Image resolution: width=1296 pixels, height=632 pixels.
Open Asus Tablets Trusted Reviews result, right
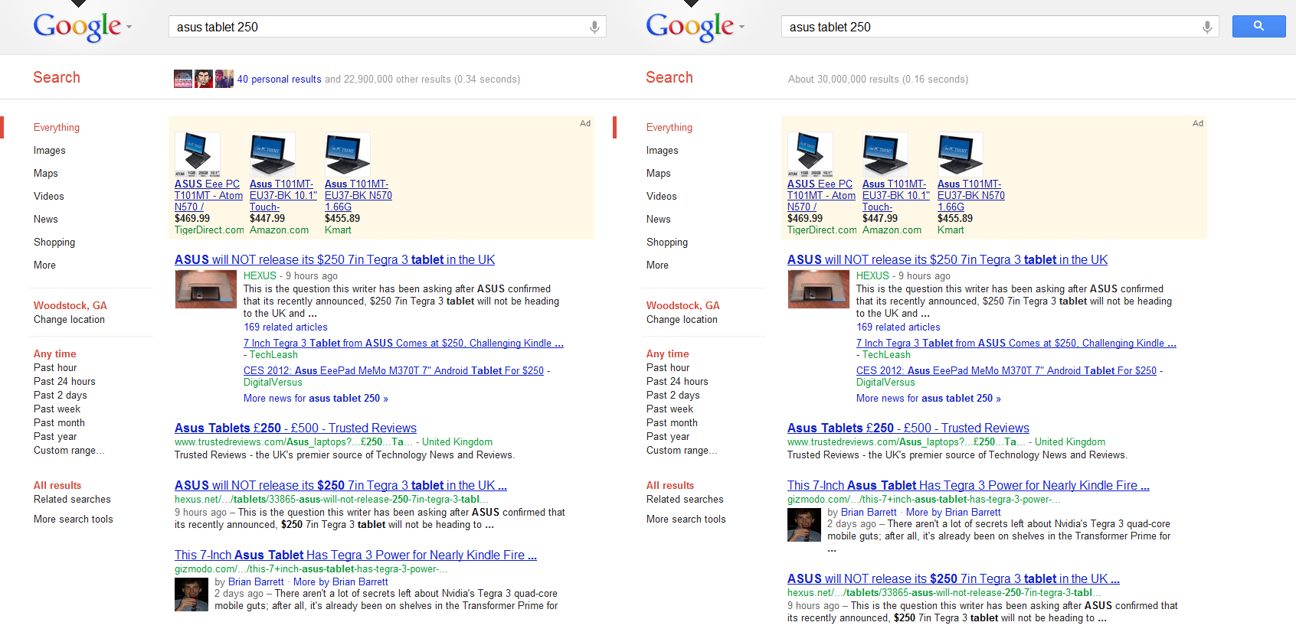(x=908, y=428)
